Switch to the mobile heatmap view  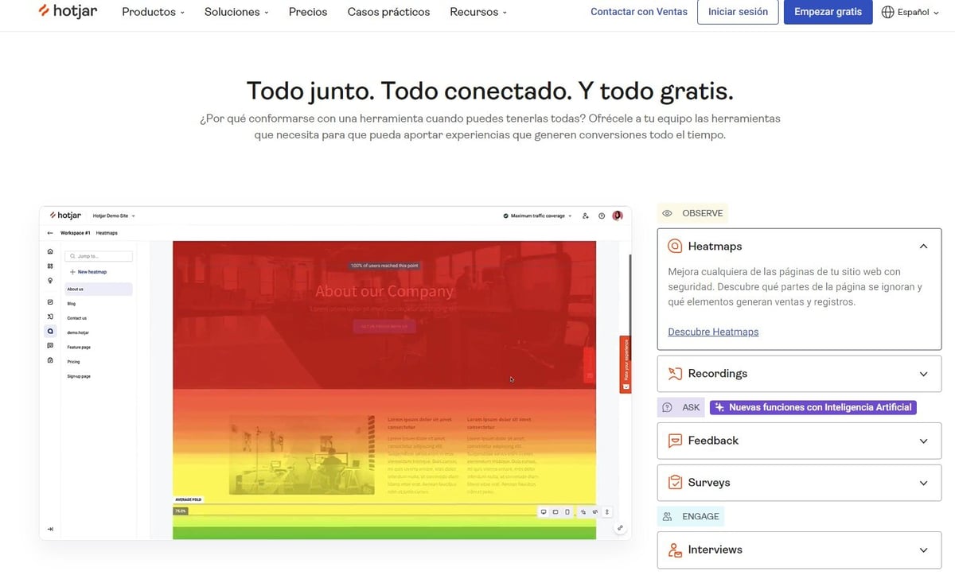point(567,512)
